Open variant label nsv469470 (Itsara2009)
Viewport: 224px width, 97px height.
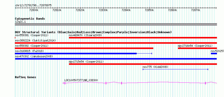click(x=85, y=35)
